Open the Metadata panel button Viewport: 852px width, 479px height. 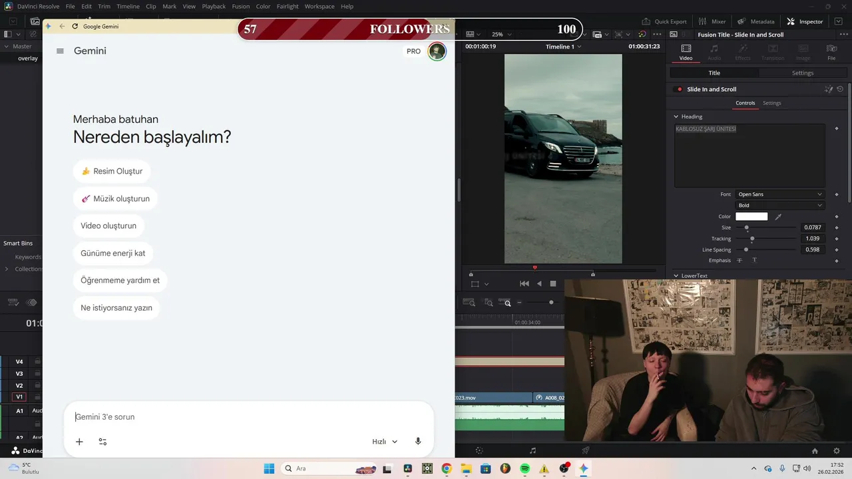tap(755, 21)
